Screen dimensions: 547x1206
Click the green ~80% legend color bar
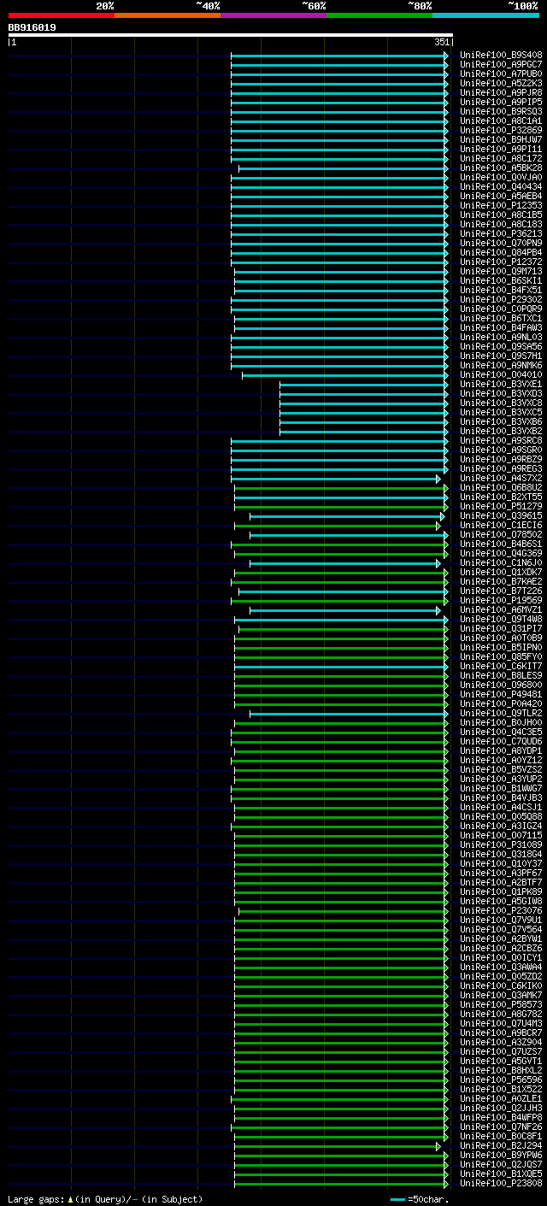coord(379,15)
